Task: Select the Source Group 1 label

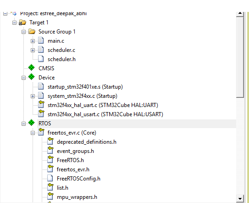Action: [x=57, y=32]
